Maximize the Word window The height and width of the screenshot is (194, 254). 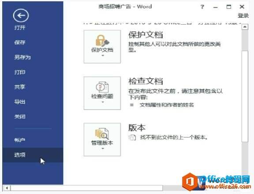229,7
